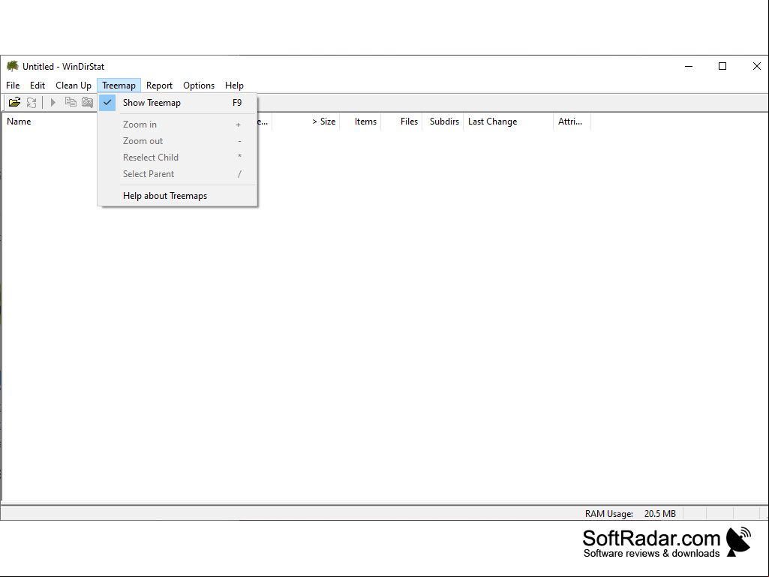Minimize the WinDirStat window
The width and height of the screenshot is (769, 577).
coord(689,66)
